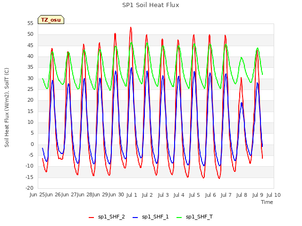Click the green sp1_SHF_T legend color marker
The image size is (302, 226).
[x=179, y=218]
